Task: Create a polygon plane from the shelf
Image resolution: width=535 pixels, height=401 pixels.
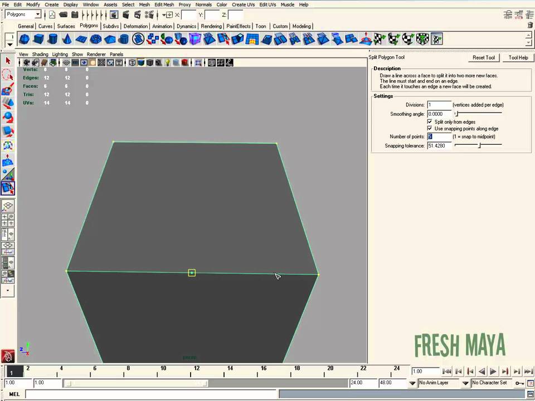Action: pos(81,39)
